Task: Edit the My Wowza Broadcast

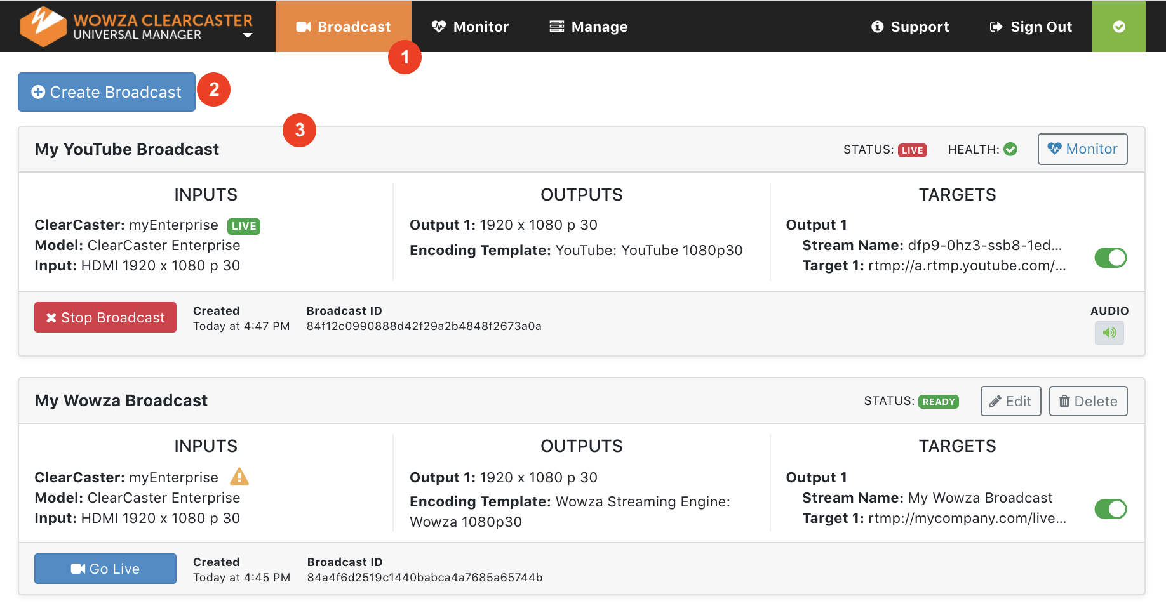Action: pyautogui.click(x=1011, y=401)
